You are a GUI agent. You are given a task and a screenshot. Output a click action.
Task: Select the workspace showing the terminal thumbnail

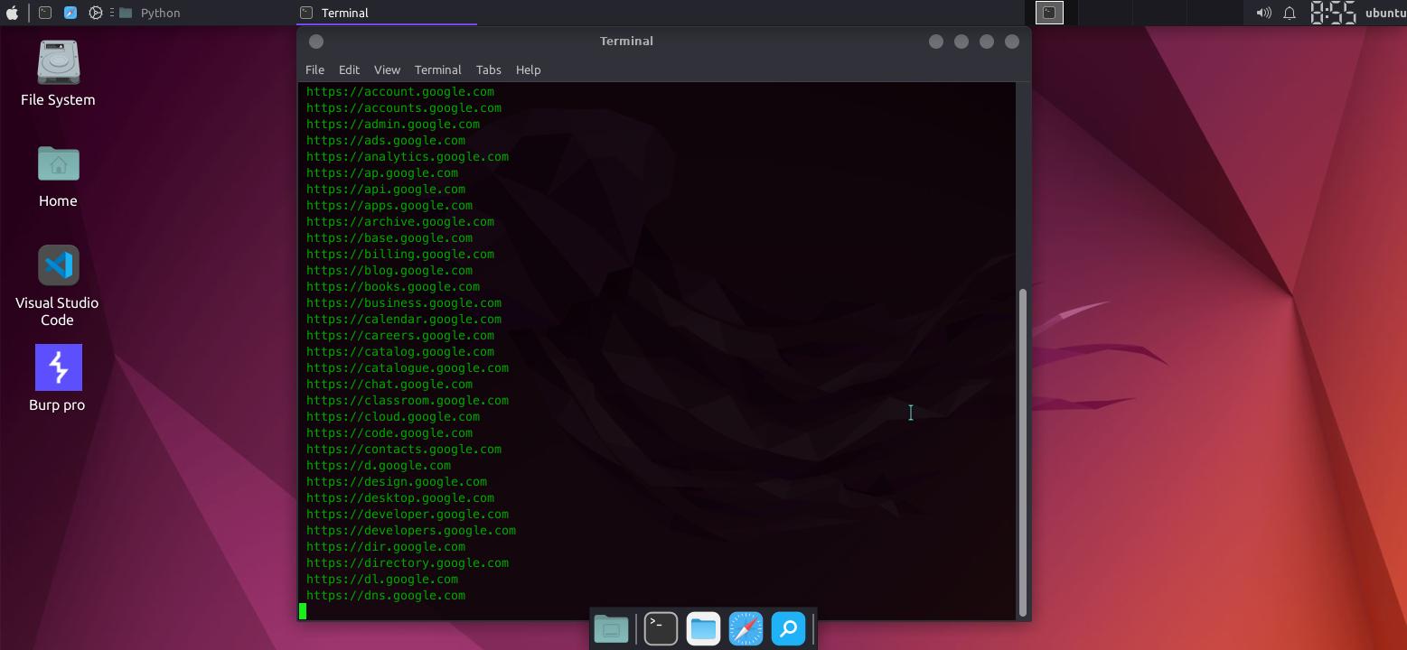coord(1049,13)
